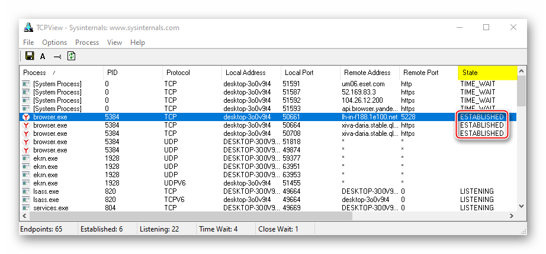Select the um06.eset.com remote address cell
The width and height of the screenshot is (546, 254).
point(363,84)
